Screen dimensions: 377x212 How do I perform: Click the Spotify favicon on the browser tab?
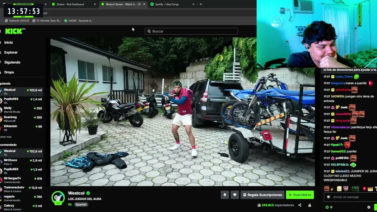[x=152, y=4]
